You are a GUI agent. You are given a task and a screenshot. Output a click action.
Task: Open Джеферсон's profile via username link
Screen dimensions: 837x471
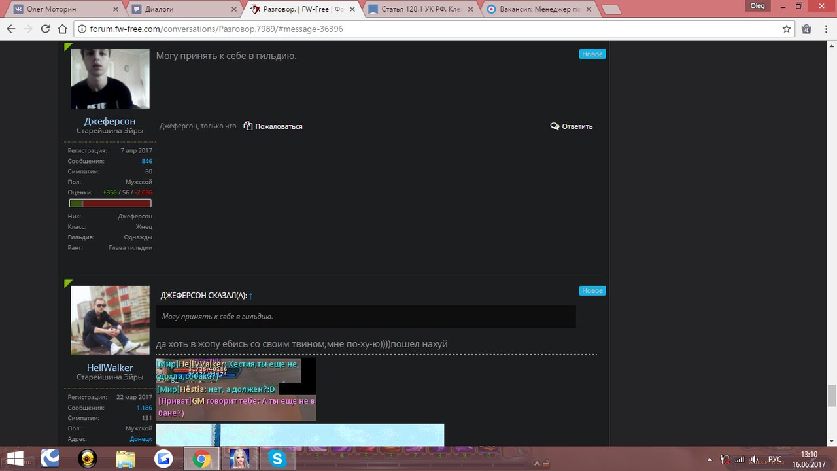[x=110, y=121]
